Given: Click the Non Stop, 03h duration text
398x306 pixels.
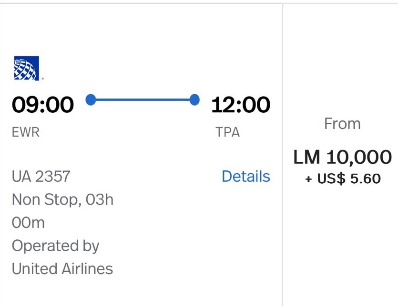Looking at the screenshot, I should [62, 199].
